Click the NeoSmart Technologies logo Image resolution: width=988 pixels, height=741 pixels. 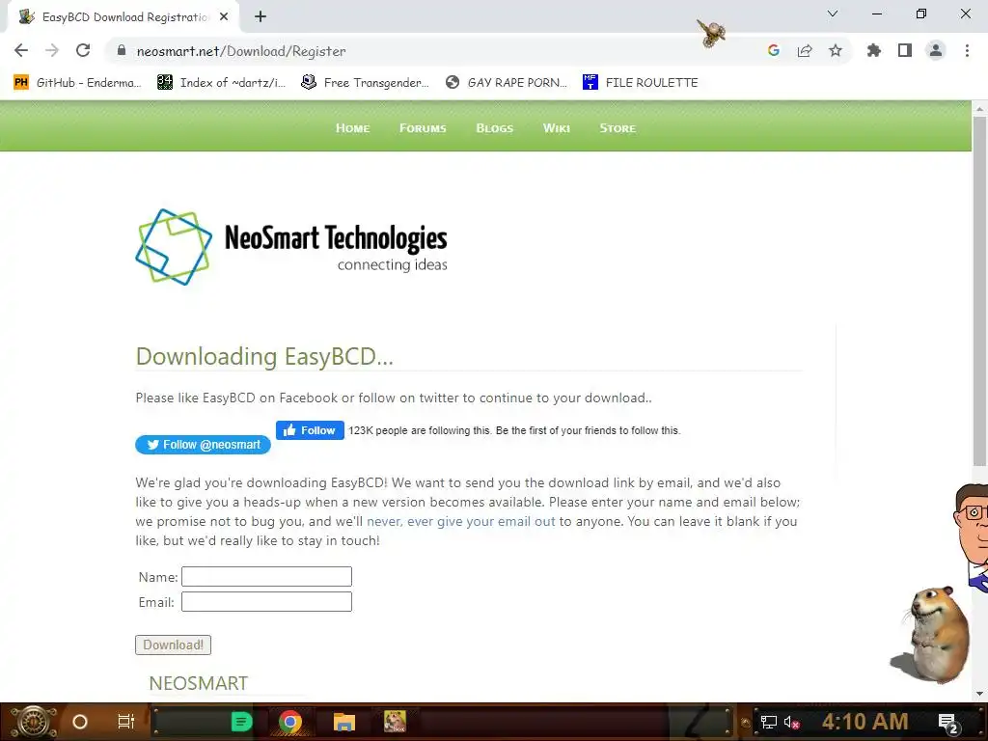click(291, 247)
